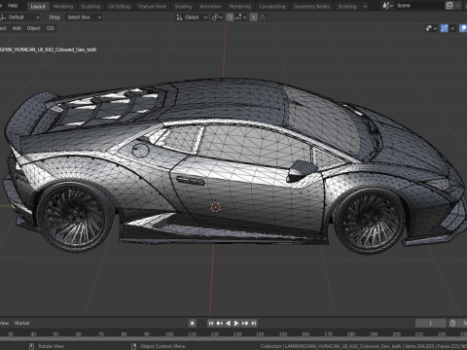
Task: Play the animation forward
Action: 236,323
